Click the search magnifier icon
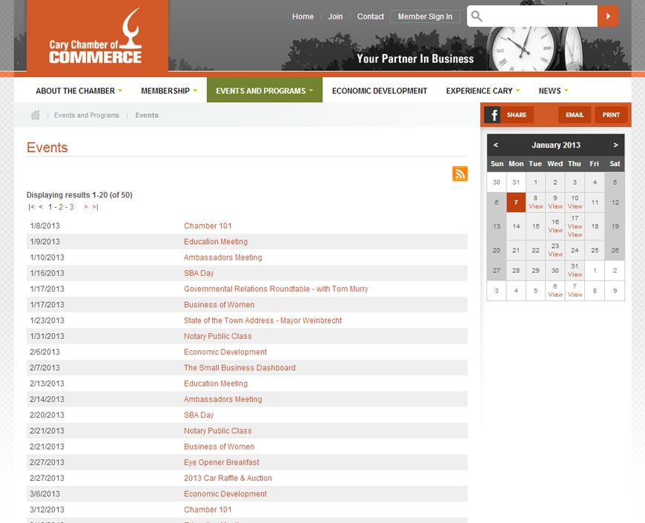 pyautogui.click(x=477, y=16)
